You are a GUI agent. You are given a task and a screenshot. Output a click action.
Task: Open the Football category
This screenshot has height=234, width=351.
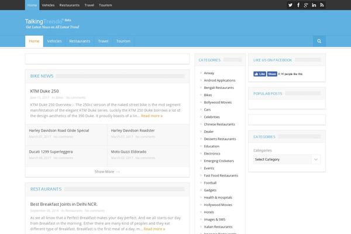[210, 183]
